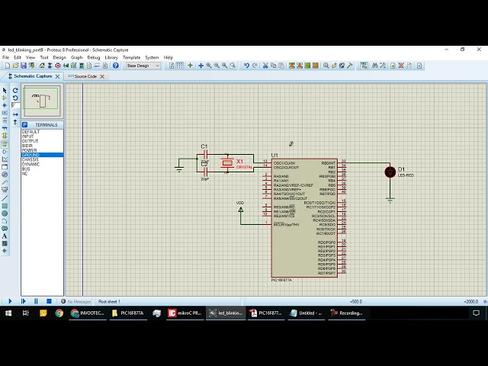Select GROUND in the terminals list
Image resolution: width=488 pixels, height=366 pixels.
[x=43, y=155]
